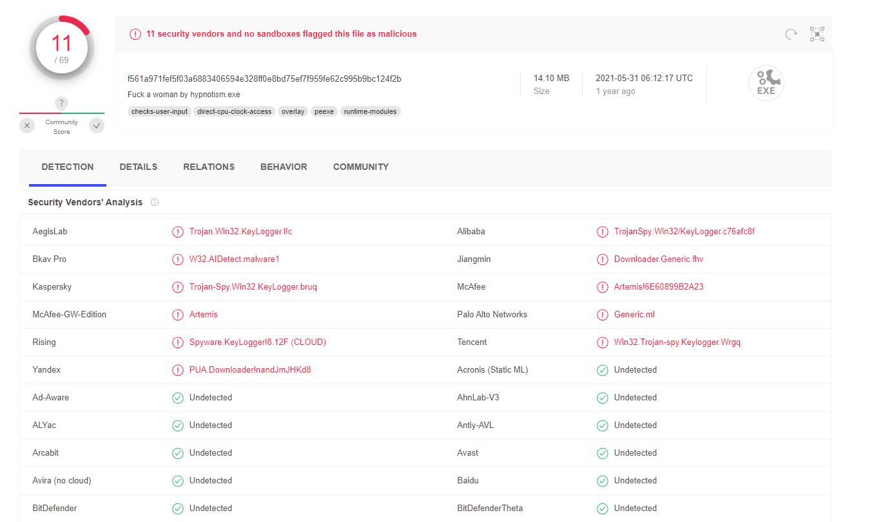Select the direct-cpu-clock-access tag
Viewport: 872px width, 522px height.
235,111
